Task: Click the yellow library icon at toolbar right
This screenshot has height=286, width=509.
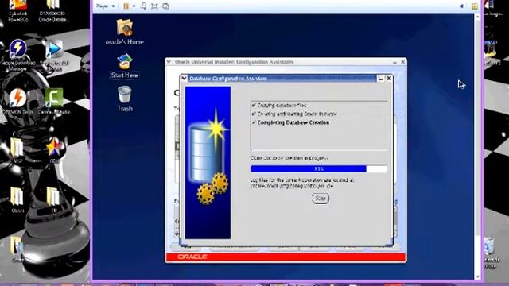Action: click(474, 6)
